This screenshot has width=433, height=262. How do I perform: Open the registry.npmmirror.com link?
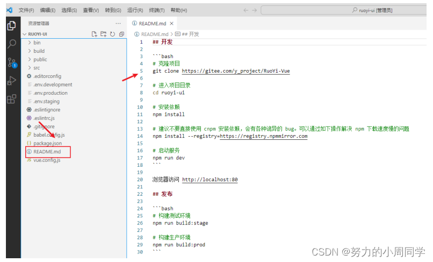point(263,136)
